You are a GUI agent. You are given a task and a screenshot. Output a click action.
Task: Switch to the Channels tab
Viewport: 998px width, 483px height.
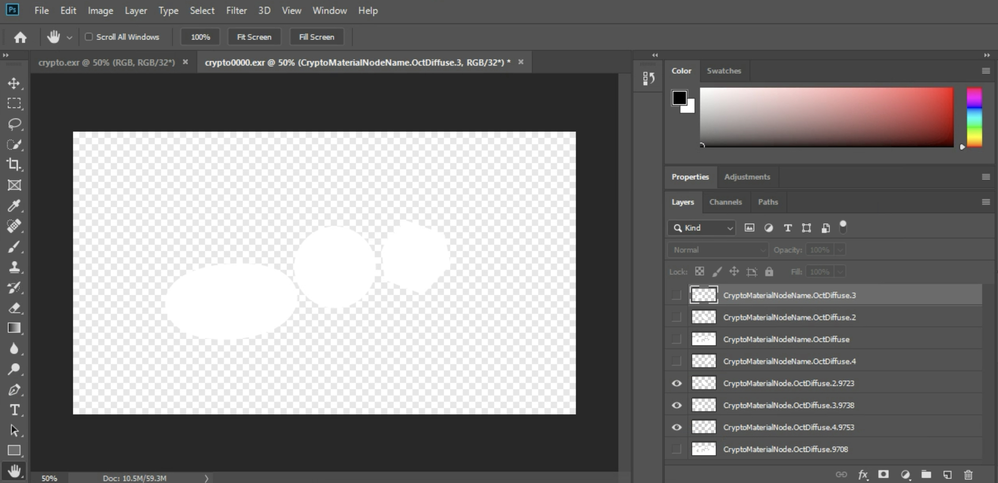[725, 202]
